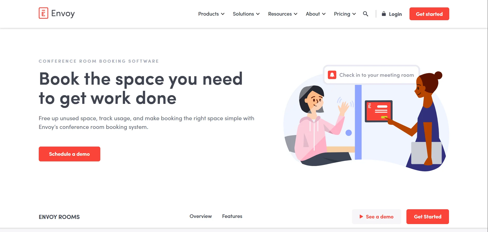
Task: Open the Resources menu label
Action: pyautogui.click(x=280, y=14)
